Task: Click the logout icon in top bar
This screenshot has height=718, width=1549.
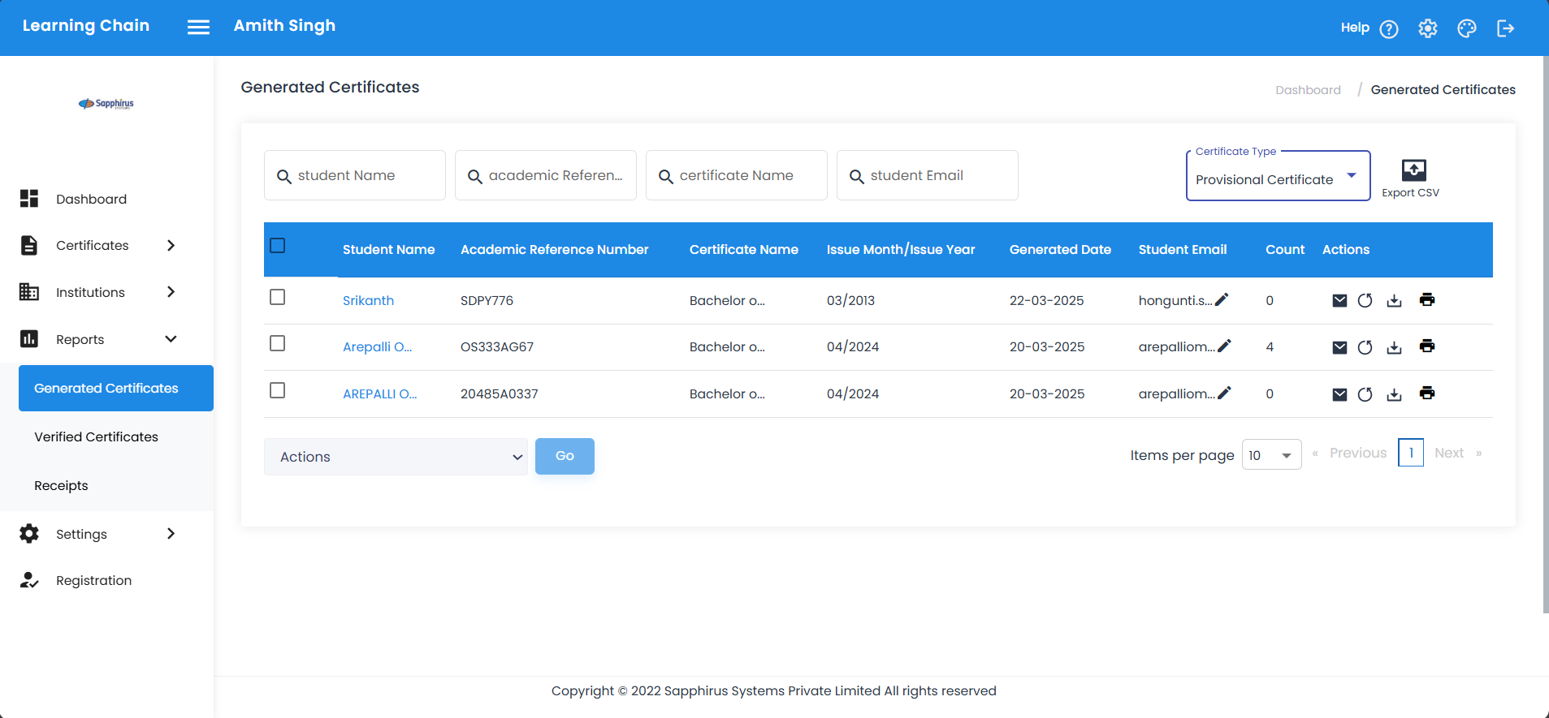Action: [1505, 28]
